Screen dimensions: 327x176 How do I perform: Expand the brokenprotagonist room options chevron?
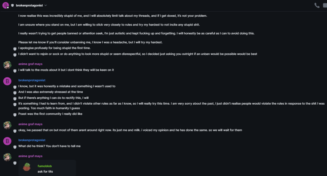[x=46, y=5]
